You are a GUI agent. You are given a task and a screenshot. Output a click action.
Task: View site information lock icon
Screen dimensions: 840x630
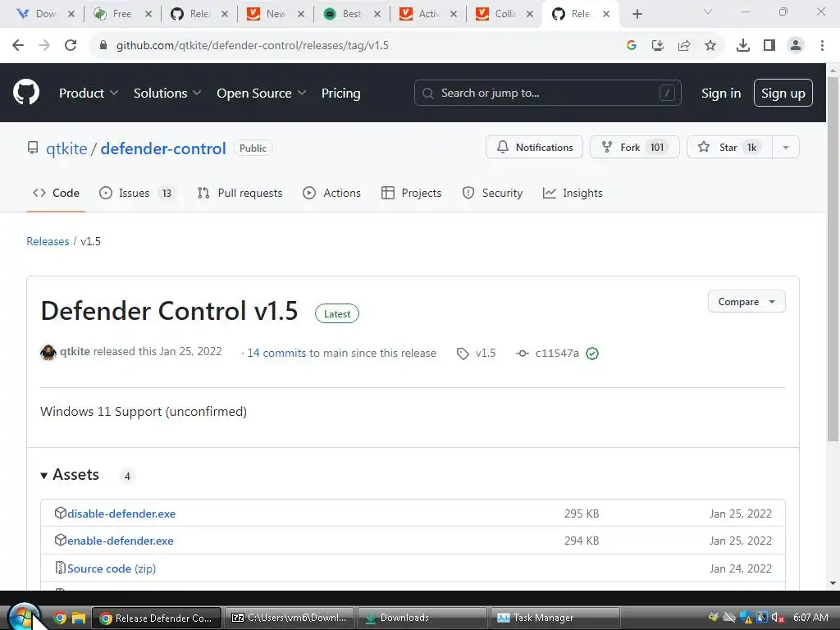(103, 45)
